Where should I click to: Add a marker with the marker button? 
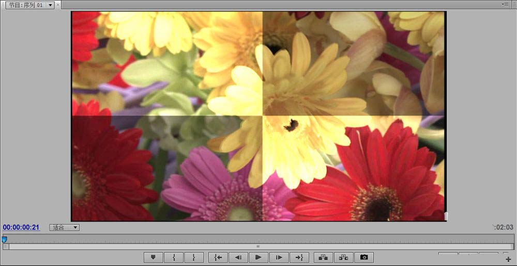coord(153,257)
